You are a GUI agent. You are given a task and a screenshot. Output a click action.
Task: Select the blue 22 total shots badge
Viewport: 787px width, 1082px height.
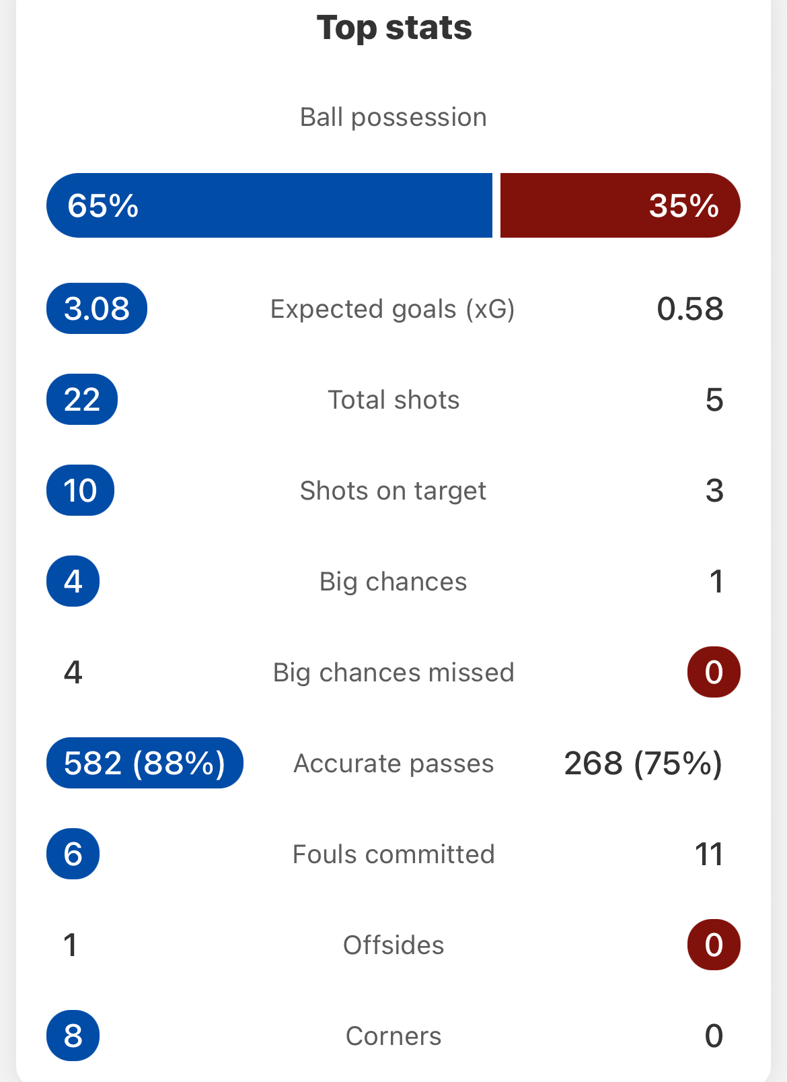(x=82, y=400)
